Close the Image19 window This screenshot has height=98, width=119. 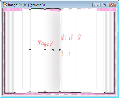click(x=112, y=5)
